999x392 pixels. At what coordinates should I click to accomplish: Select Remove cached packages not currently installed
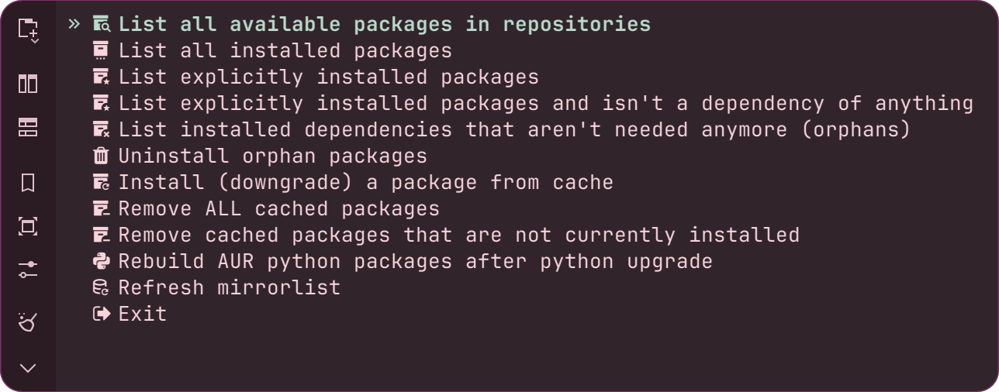pyautogui.click(x=445, y=235)
